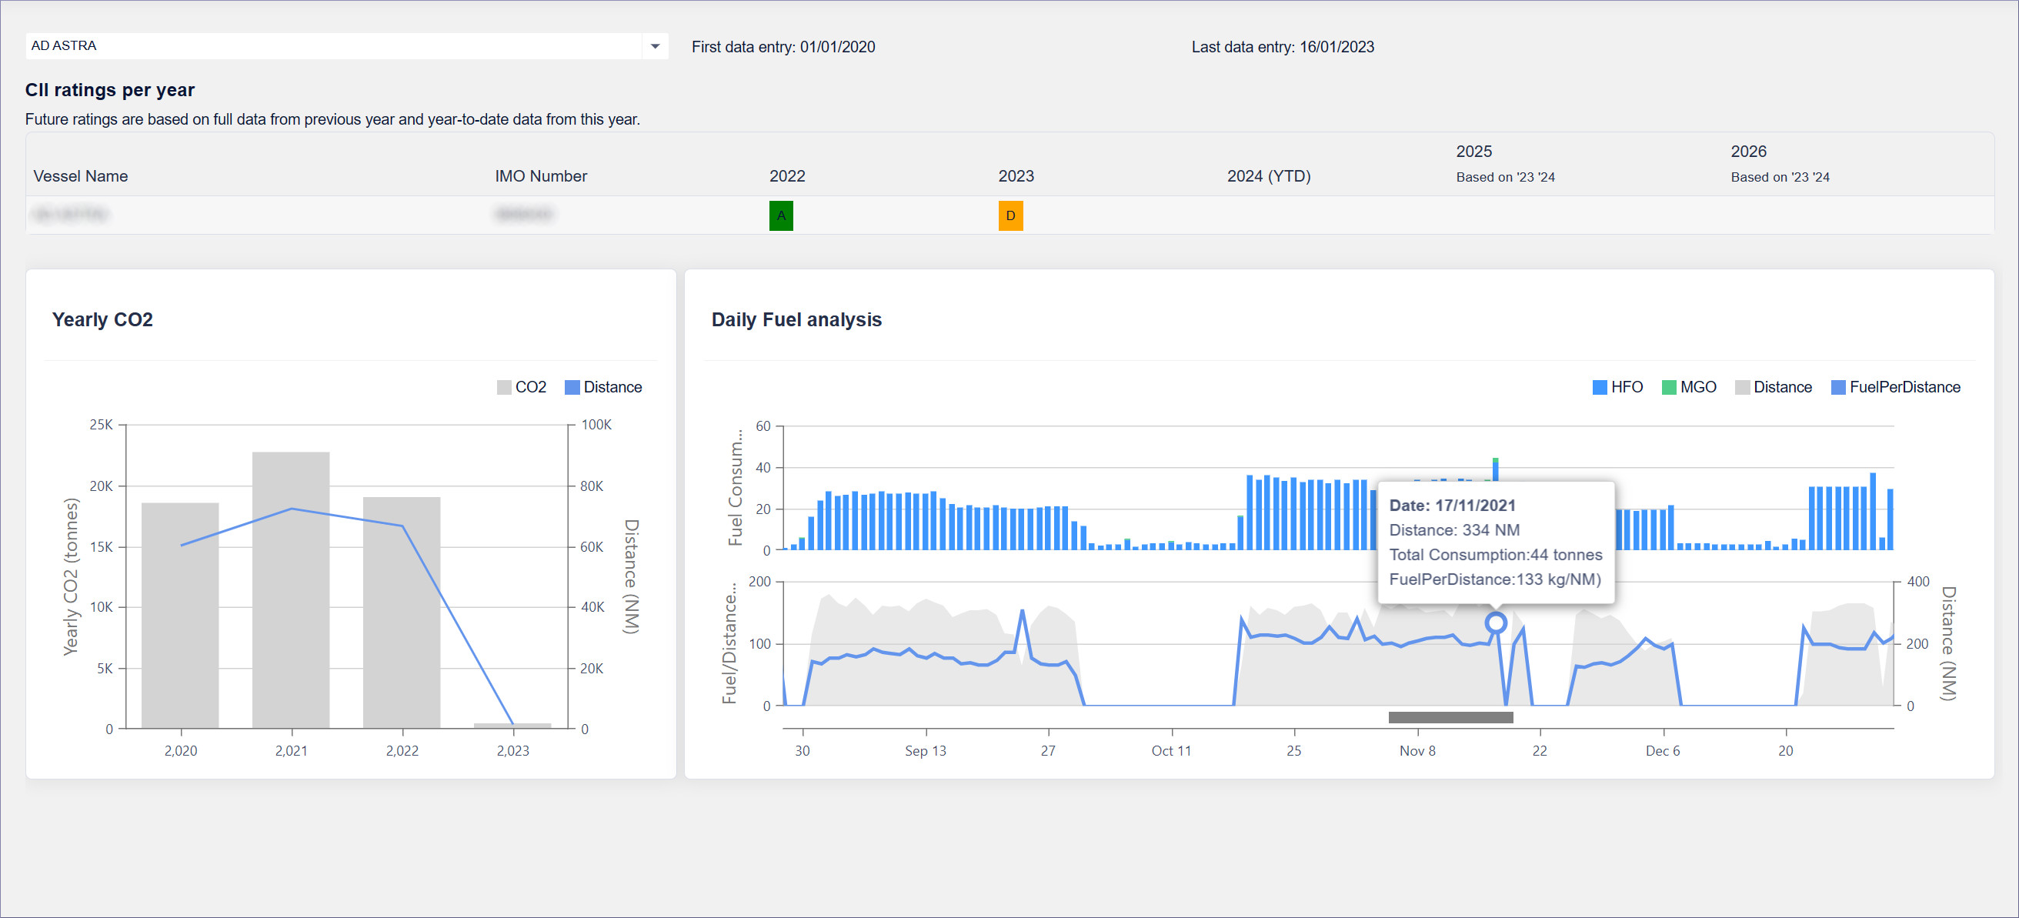The height and width of the screenshot is (918, 2019).
Task: Toggle the CO2 legend in Yearly CO2
Action: point(521,387)
